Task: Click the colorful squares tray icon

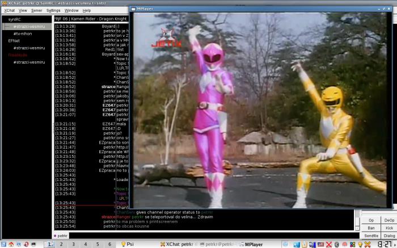Action: coord(352,245)
